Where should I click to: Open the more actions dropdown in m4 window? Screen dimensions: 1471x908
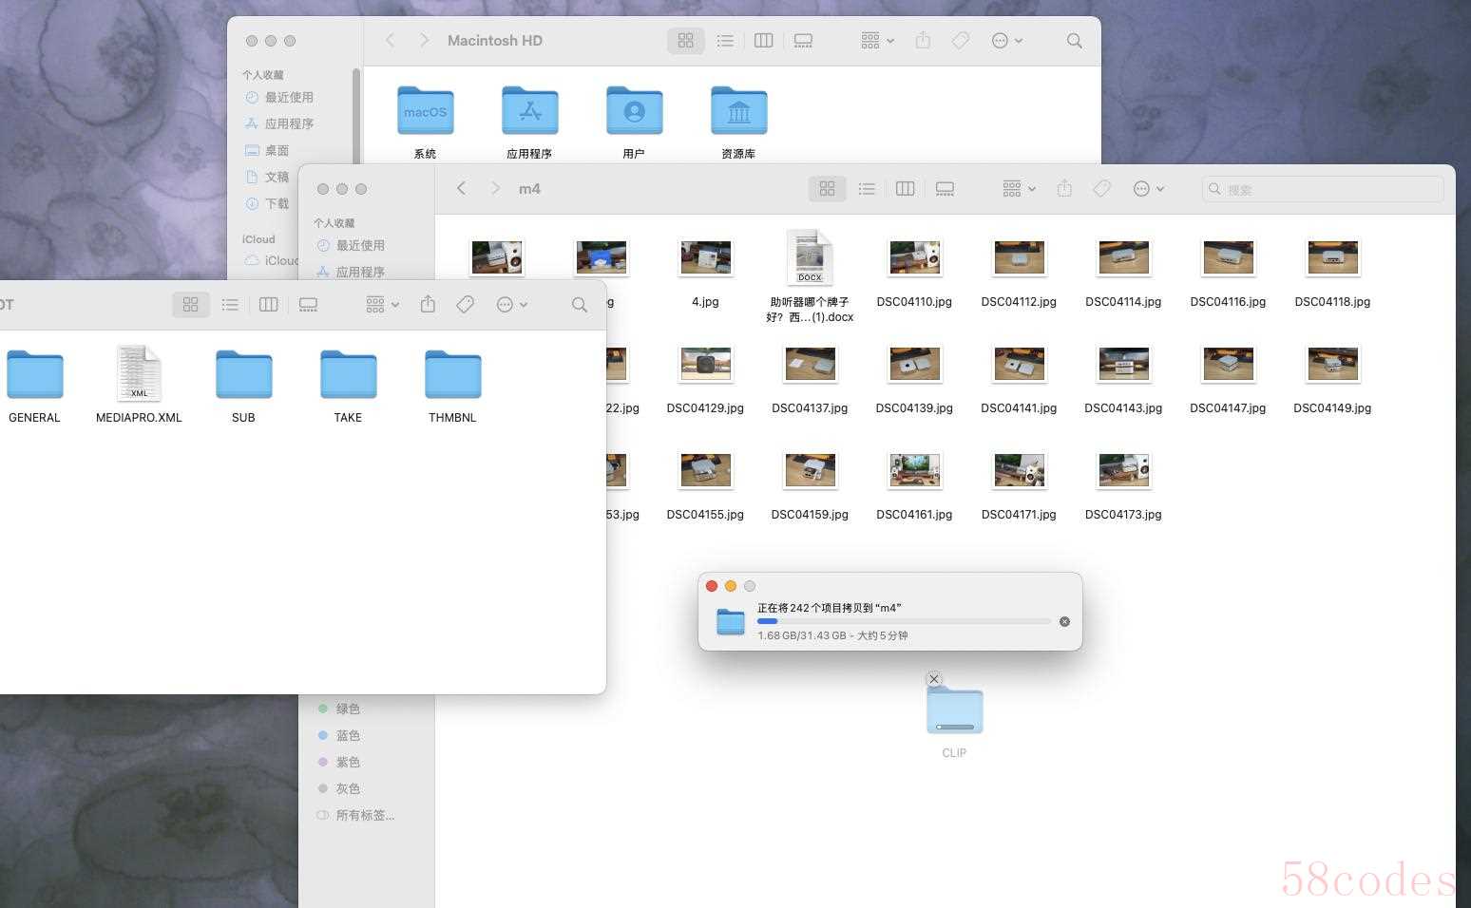pyautogui.click(x=1148, y=189)
